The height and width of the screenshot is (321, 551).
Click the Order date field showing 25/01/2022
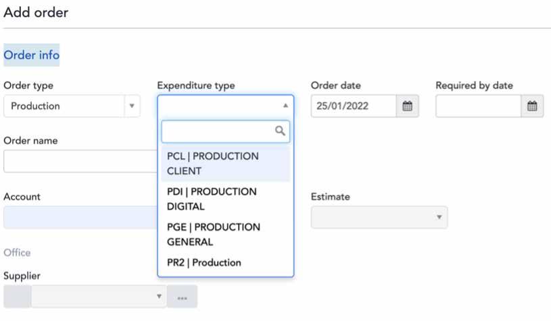(x=354, y=106)
